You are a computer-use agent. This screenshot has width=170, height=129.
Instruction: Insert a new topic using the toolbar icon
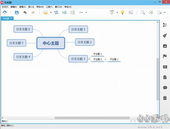(x=46, y=13)
